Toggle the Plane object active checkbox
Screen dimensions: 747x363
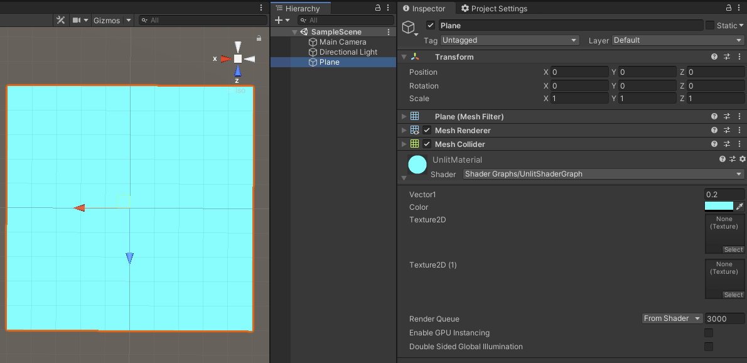(431, 25)
